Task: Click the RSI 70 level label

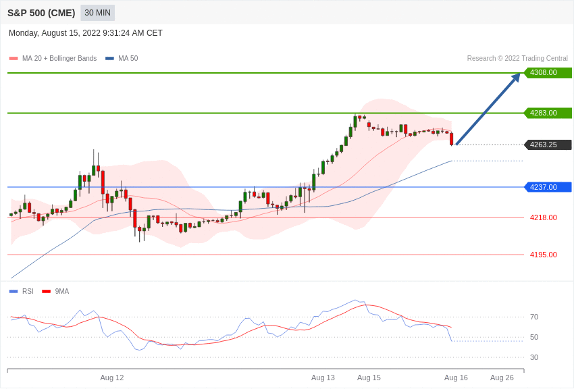Action: pyautogui.click(x=534, y=317)
